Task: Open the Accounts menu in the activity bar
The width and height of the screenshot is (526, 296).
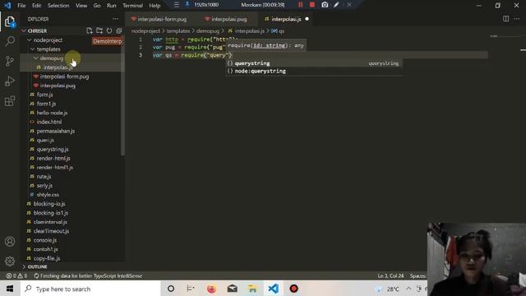Action: [x=10, y=241]
